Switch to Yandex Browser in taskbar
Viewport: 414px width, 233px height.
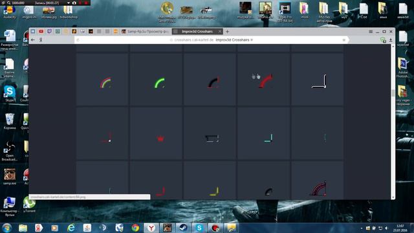coord(151,228)
